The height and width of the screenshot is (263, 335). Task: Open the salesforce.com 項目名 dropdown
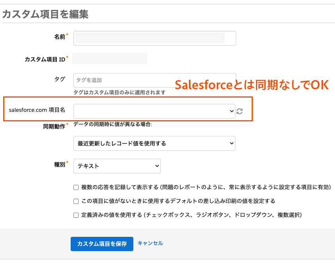point(154,111)
